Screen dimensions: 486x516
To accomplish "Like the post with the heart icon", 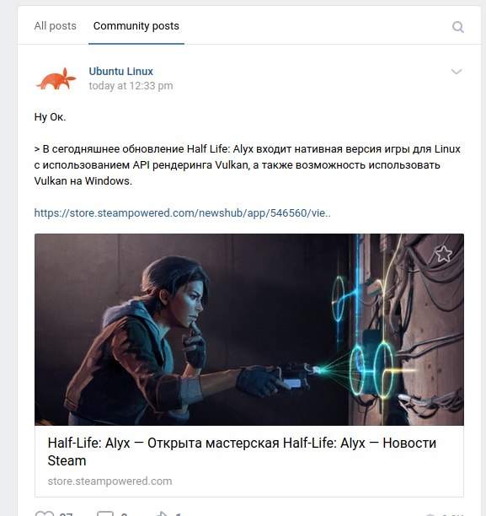I will tap(44, 513).
